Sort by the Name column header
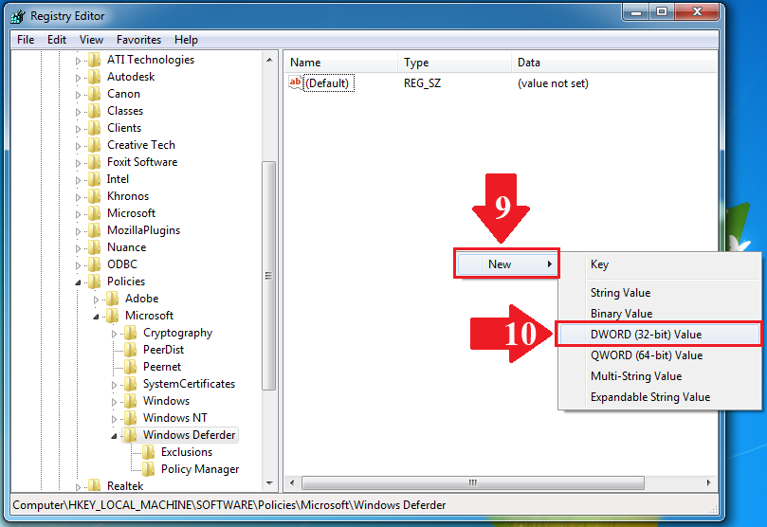767x527 pixels. point(340,63)
